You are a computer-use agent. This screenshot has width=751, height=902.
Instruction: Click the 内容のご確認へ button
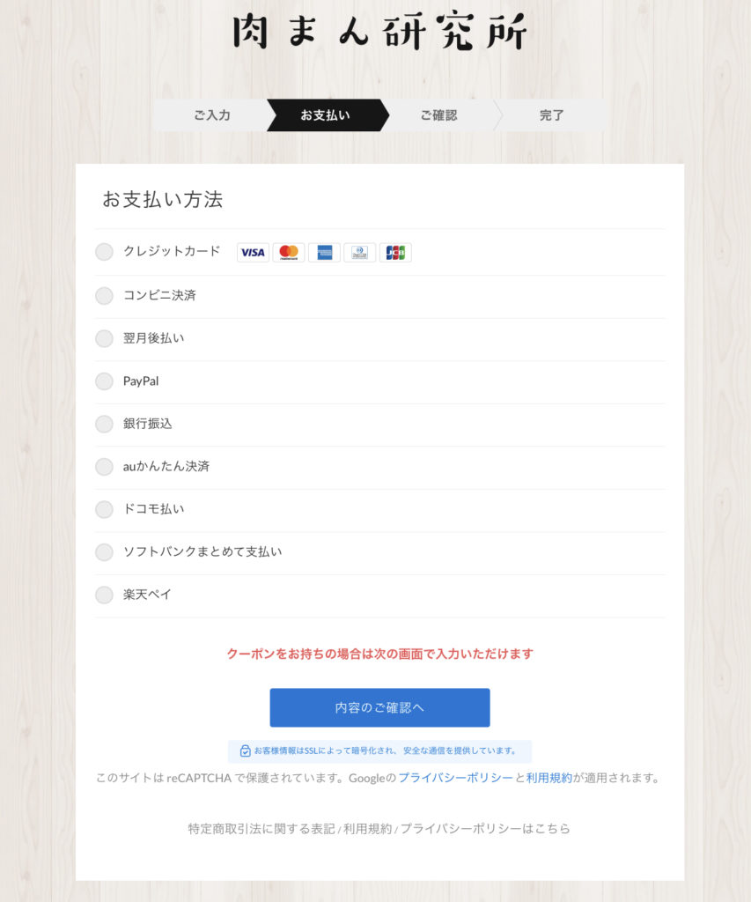click(379, 707)
